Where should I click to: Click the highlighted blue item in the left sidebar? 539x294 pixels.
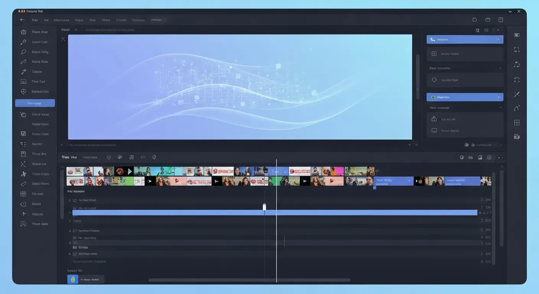click(x=35, y=103)
